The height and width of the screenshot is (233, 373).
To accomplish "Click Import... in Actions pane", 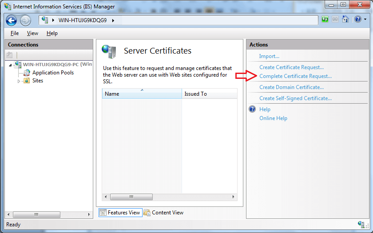I will 269,56.
